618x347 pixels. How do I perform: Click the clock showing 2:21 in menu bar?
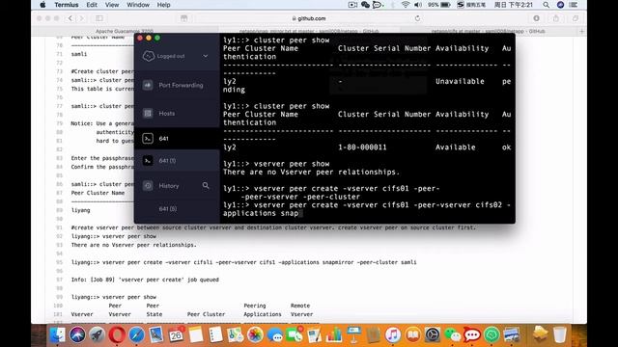click(514, 5)
